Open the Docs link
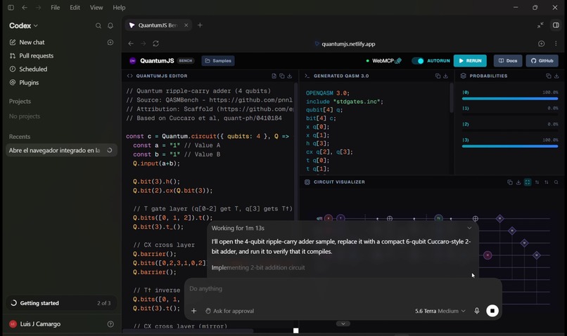 pyautogui.click(x=508, y=61)
